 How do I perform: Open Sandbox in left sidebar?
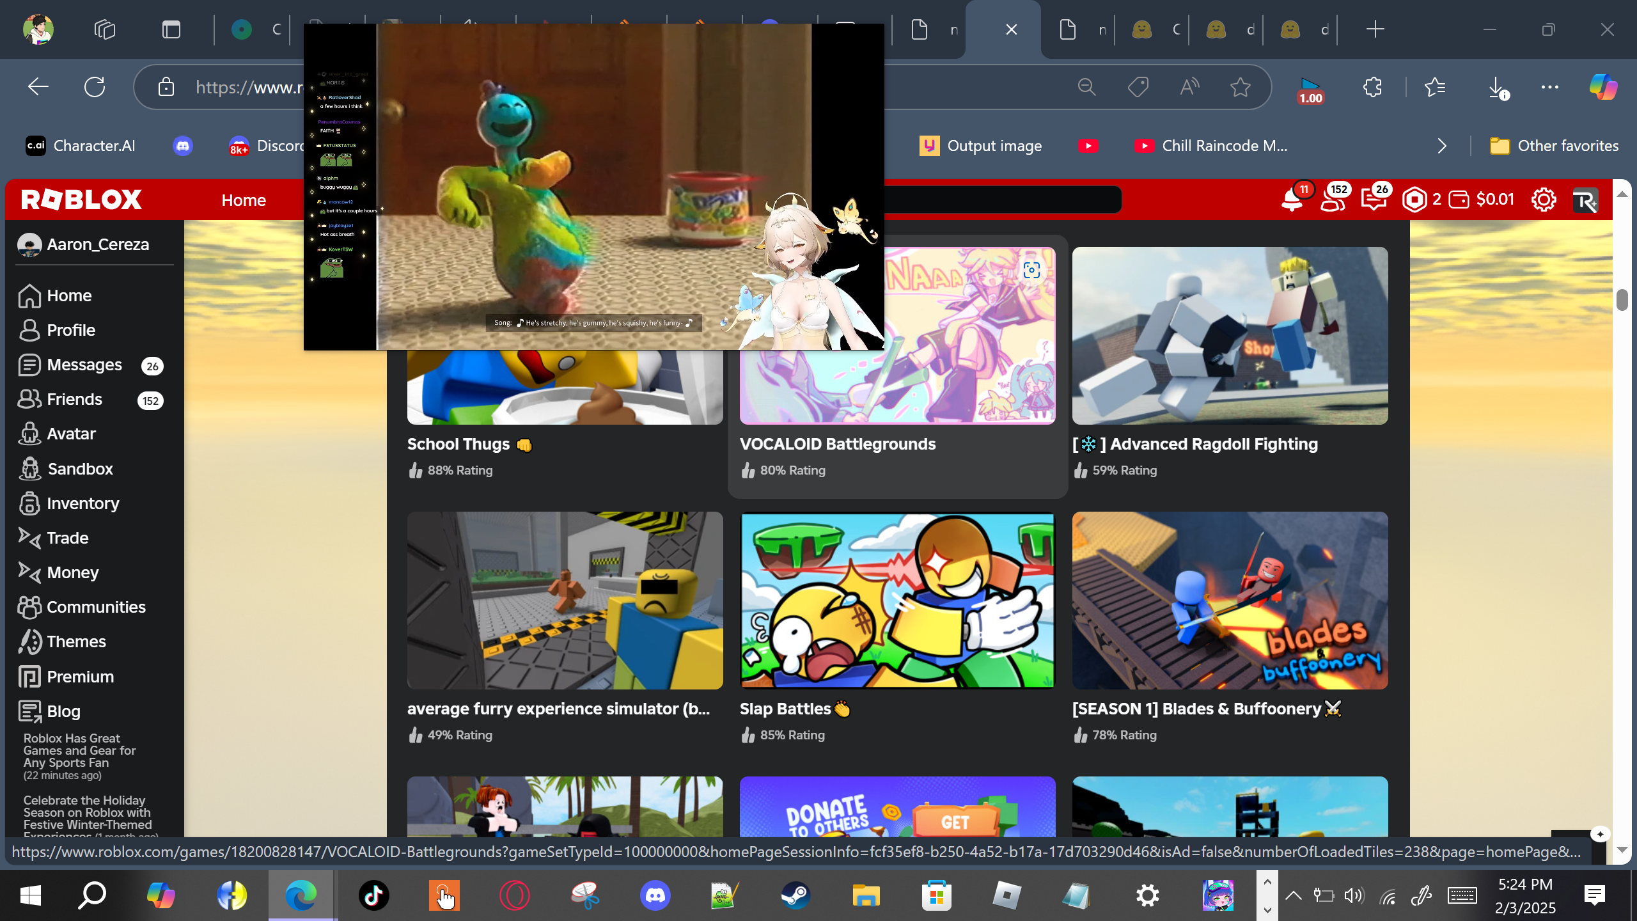(66, 469)
